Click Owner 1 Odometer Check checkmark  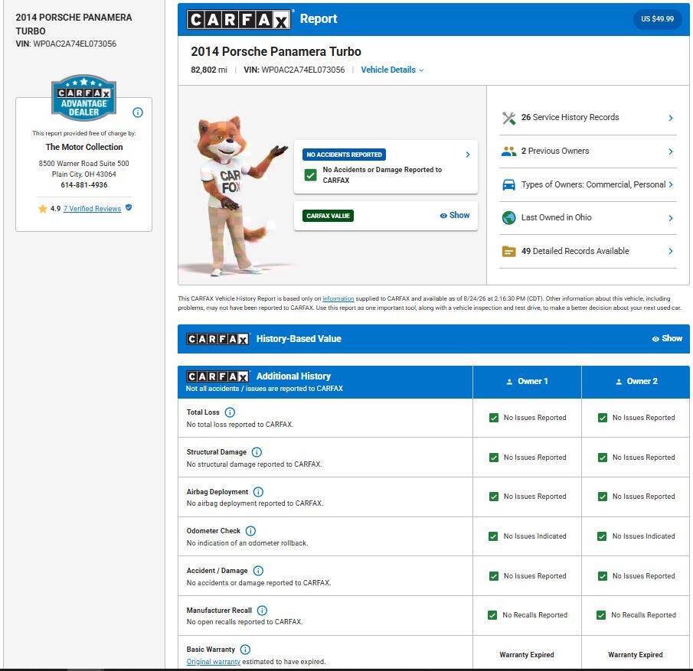pyautogui.click(x=493, y=536)
